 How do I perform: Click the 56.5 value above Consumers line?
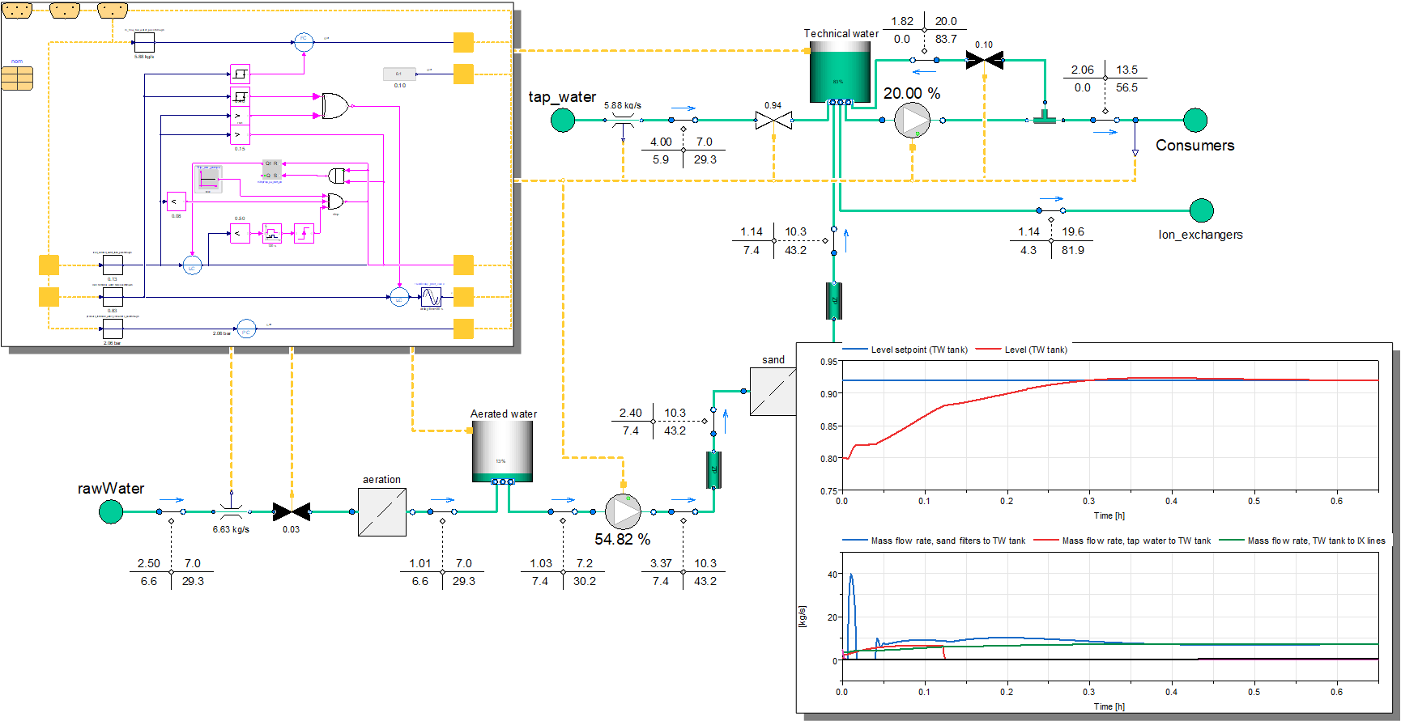coord(1126,87)
